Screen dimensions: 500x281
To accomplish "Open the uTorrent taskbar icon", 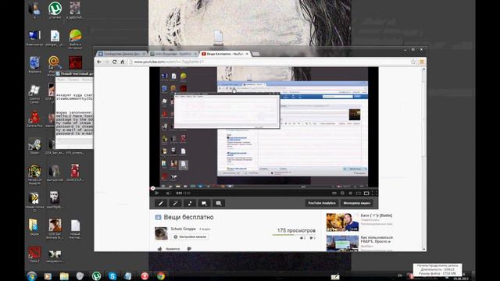I will [96, 276].
